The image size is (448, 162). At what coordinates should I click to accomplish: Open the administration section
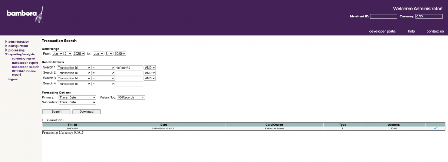pos(19,41)
